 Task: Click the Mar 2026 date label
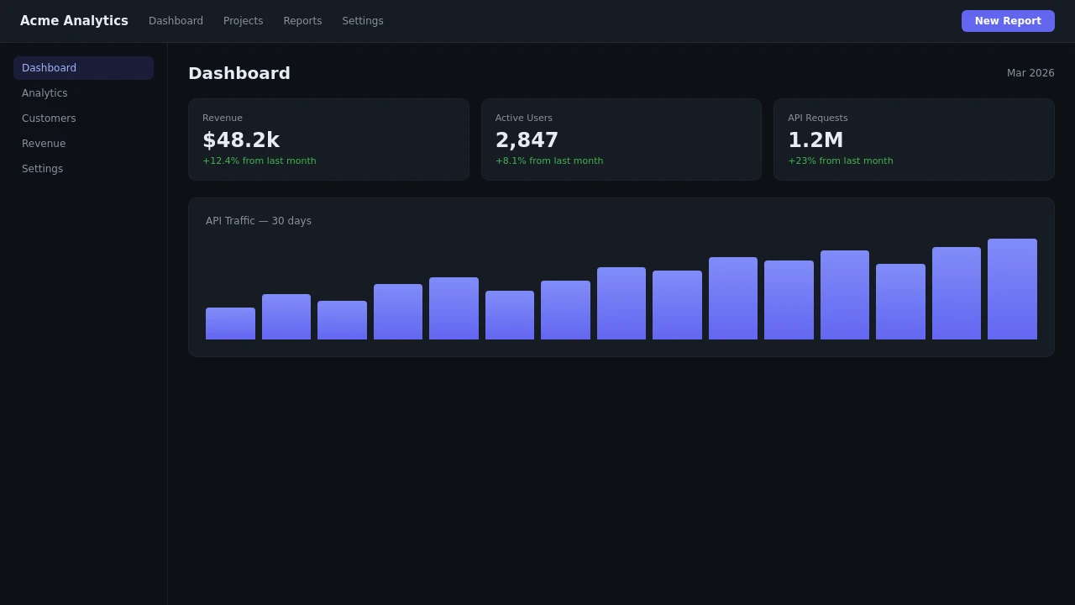[1030, 73]
